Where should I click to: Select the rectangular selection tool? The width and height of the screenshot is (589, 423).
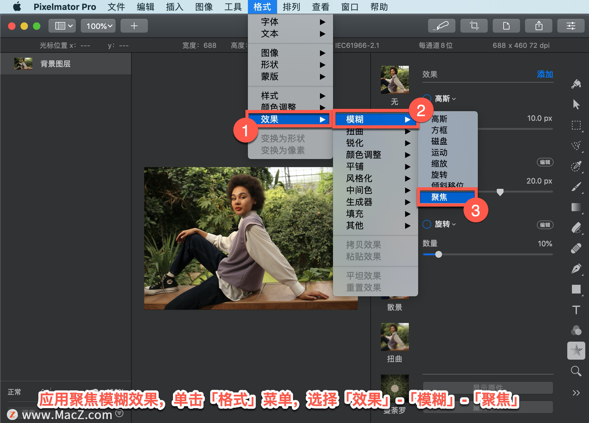(576, 125)
